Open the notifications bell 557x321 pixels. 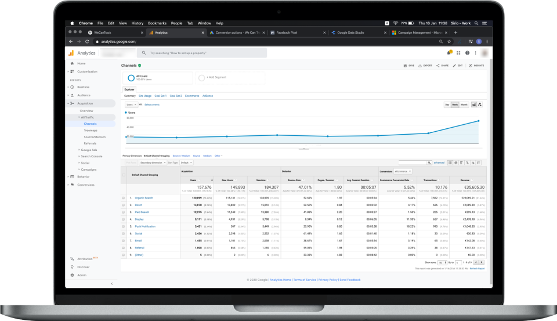[449, 53]
